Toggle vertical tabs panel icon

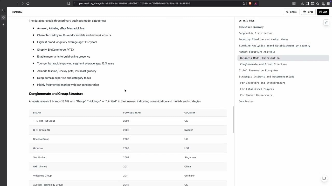coord(3,11)
